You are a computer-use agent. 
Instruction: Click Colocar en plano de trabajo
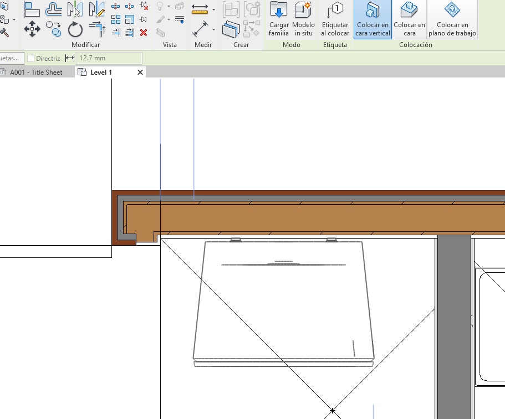[x=452, y=19]
